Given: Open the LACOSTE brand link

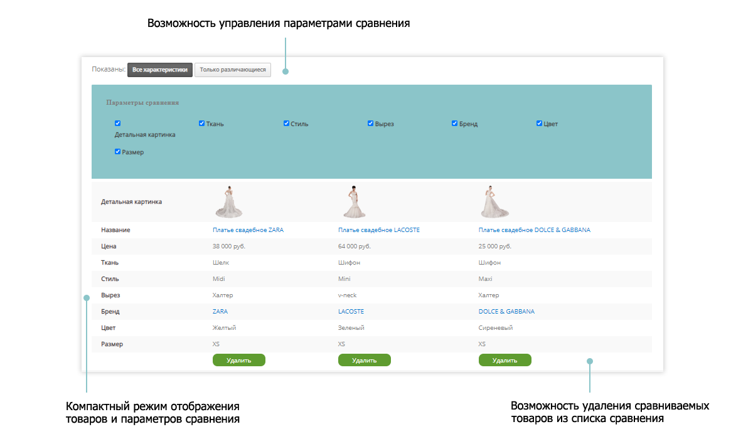Looking at the screenshot, I should 351,312.
